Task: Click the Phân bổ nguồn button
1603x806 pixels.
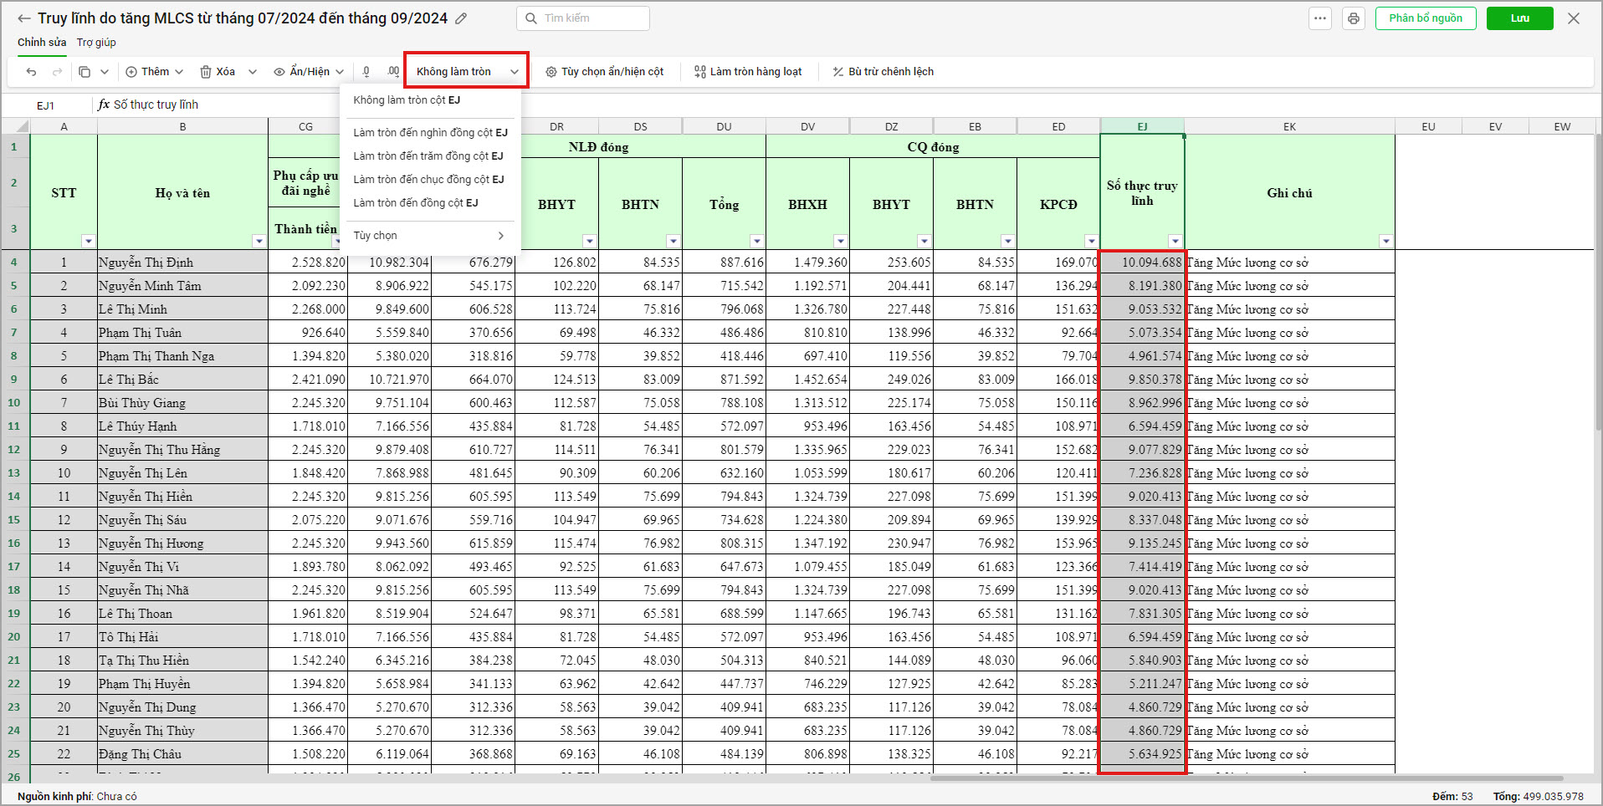Action: (x=1426, y=18)
